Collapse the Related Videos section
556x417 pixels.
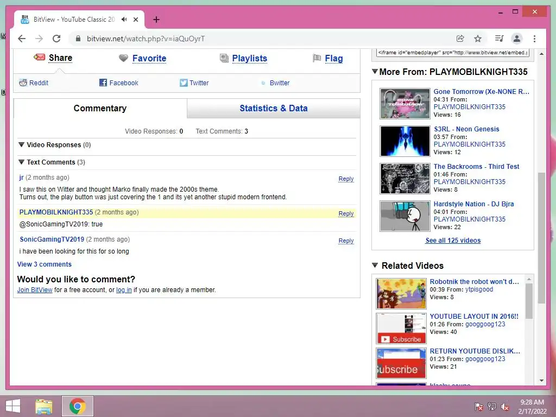[x=375, y=265]
